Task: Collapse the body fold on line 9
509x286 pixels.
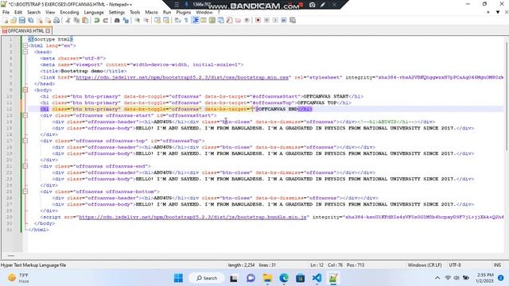Action: (x=25, y=90)
